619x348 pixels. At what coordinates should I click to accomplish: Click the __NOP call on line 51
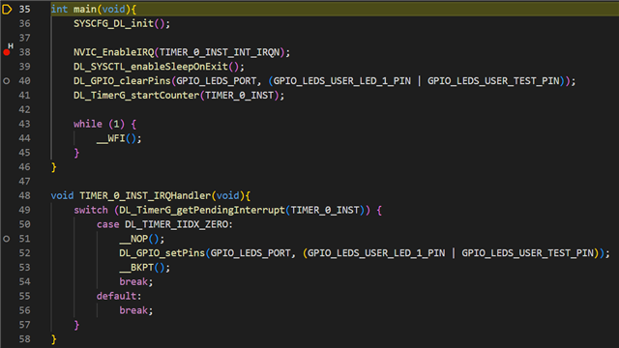point(133,239)
